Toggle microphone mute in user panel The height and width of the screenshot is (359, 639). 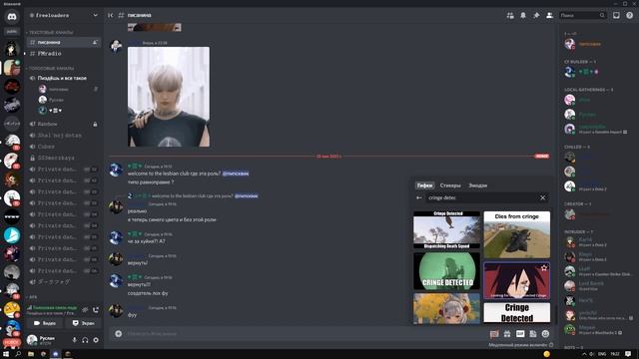74,340
